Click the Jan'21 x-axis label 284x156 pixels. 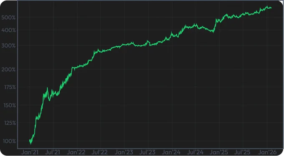tap(30, 152)
